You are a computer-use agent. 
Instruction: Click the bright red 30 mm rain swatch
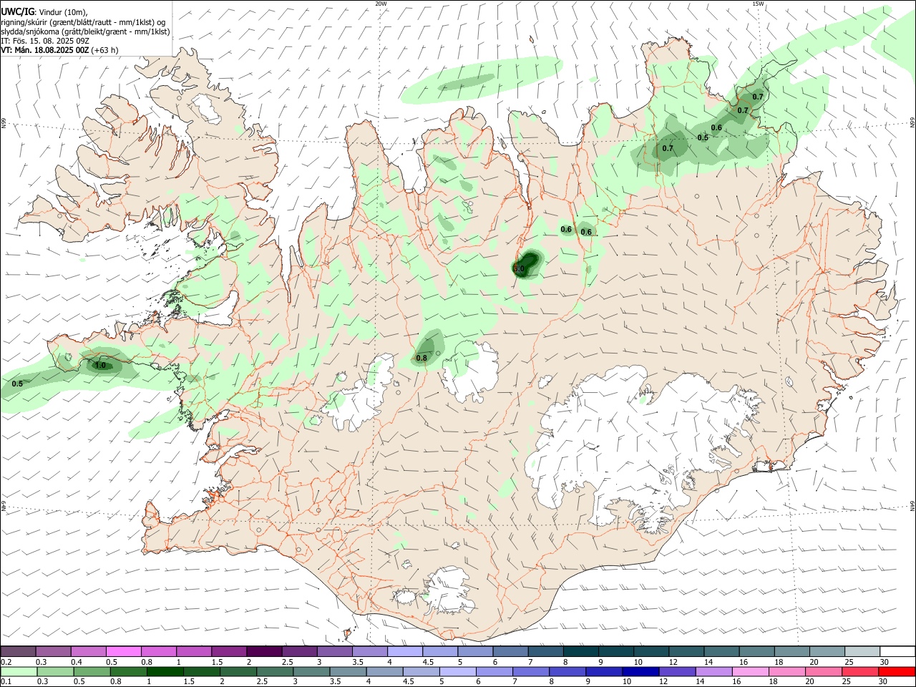tap(897, 671)
